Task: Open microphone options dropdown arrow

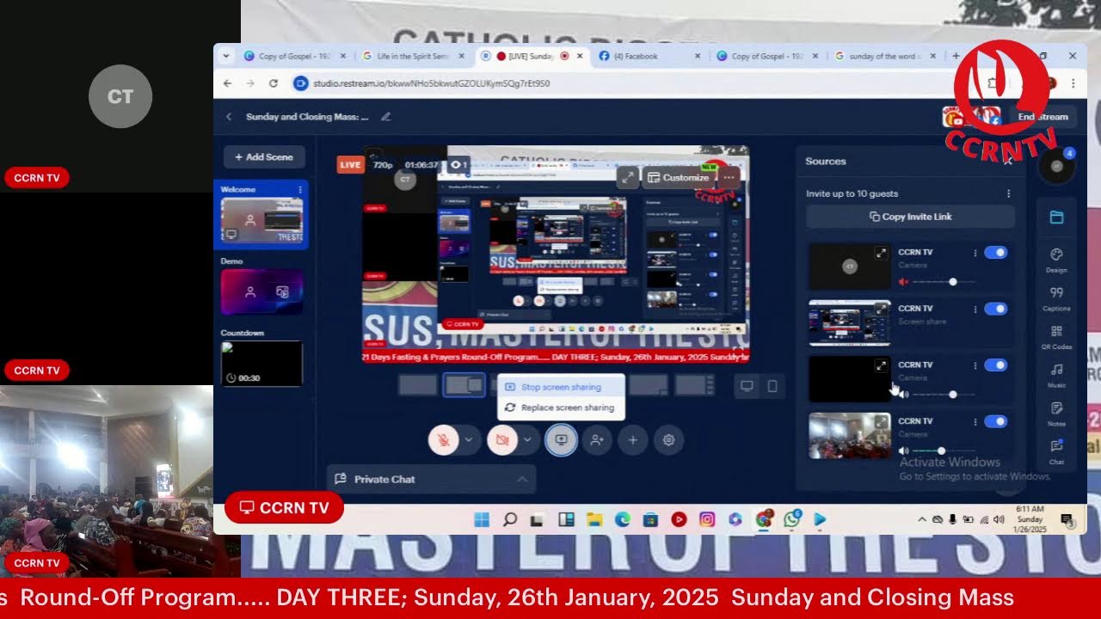Action: tap(469, 439)
